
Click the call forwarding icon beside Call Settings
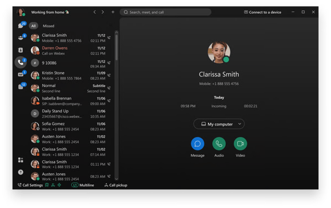pyautogui.click(x=47, y=185)
